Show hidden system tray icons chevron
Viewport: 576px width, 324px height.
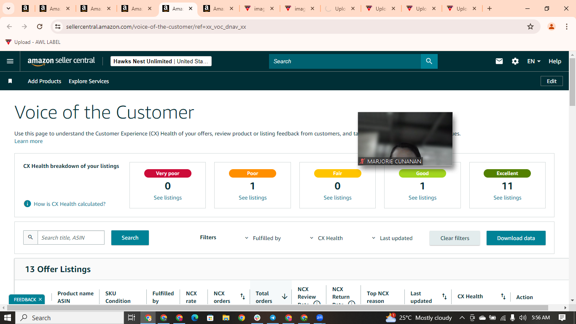(x=462, y=318)
